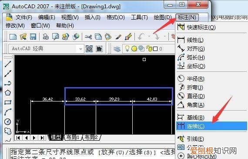This screenshot has width=248, height=159.
Task: Click the Plot printer icon
Action: click(x=46, y=37)
